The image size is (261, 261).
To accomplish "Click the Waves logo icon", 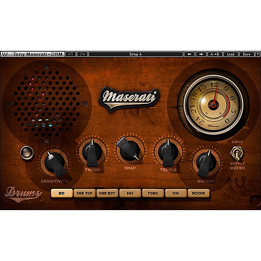I will click(x=4, y=54).
